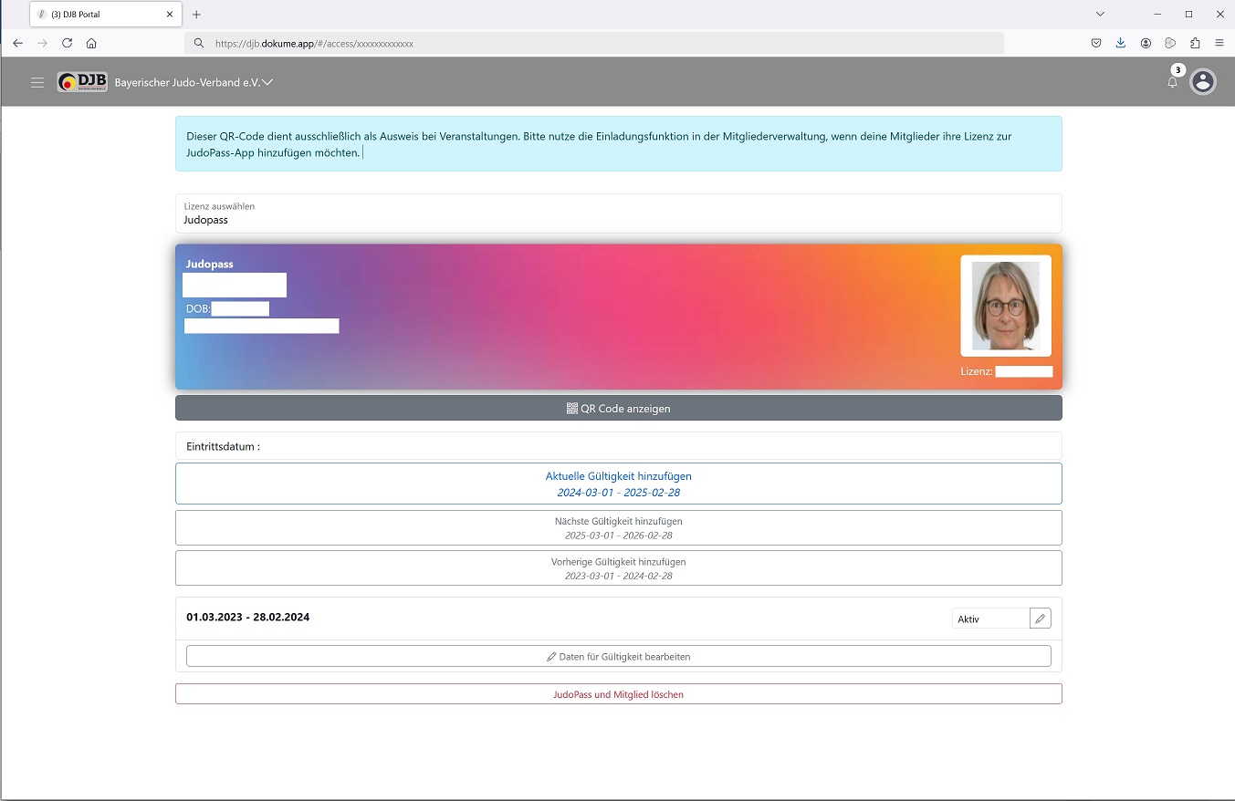
Task: Click the browser URL address bar
Action: point(593,43)
